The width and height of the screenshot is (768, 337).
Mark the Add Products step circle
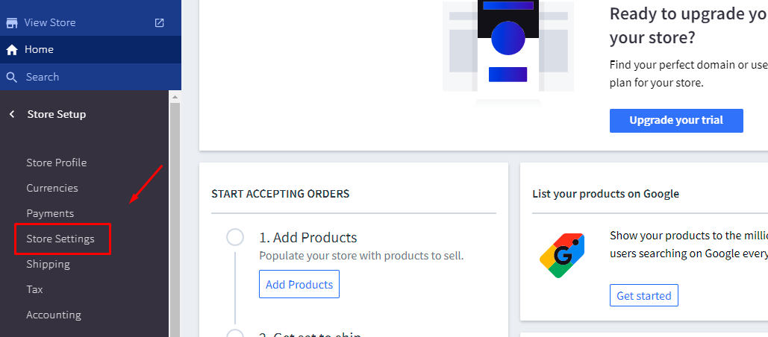[235, 238]
